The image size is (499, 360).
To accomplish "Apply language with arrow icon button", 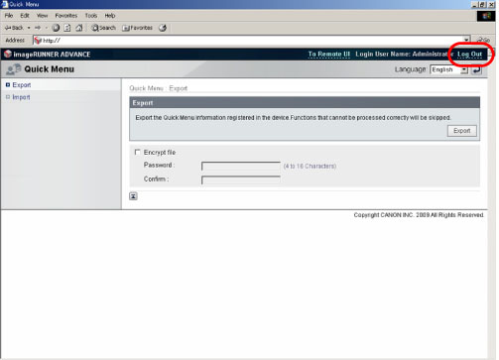I will (x=476, y=69).
